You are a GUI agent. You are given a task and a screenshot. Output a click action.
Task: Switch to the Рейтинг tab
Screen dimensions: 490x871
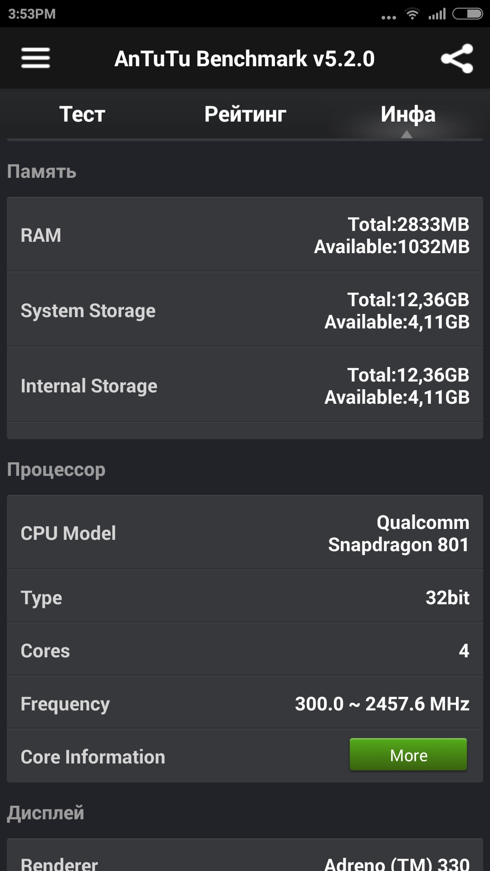click(245, 114)
